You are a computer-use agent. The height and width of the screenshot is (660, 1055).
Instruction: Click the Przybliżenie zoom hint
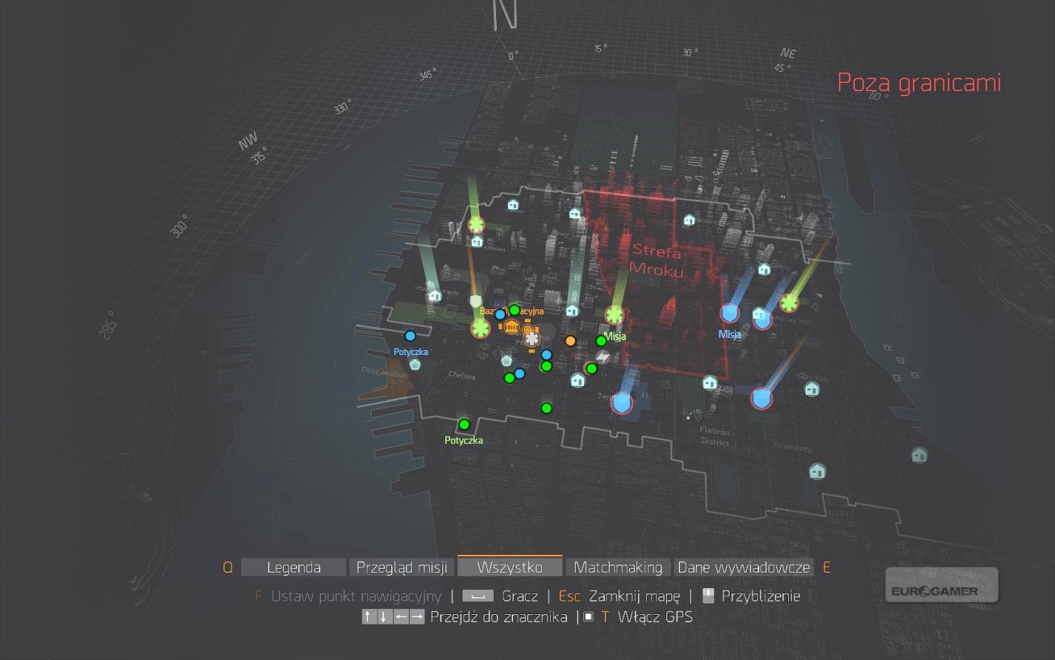(x=761, y=596)
